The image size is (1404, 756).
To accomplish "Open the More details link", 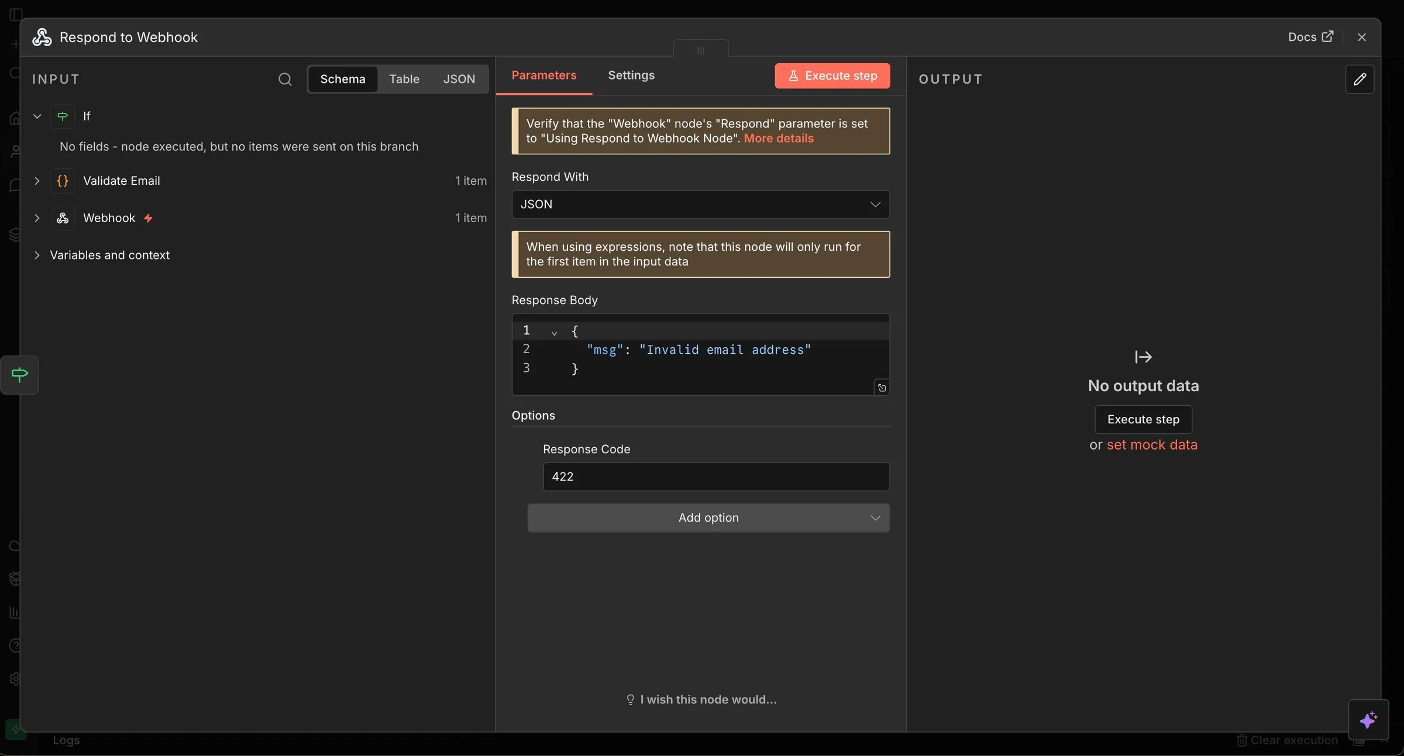I will pos(779,139).
